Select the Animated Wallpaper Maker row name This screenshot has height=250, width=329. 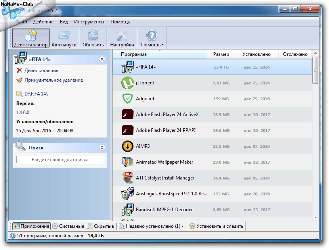pos(164,162)
